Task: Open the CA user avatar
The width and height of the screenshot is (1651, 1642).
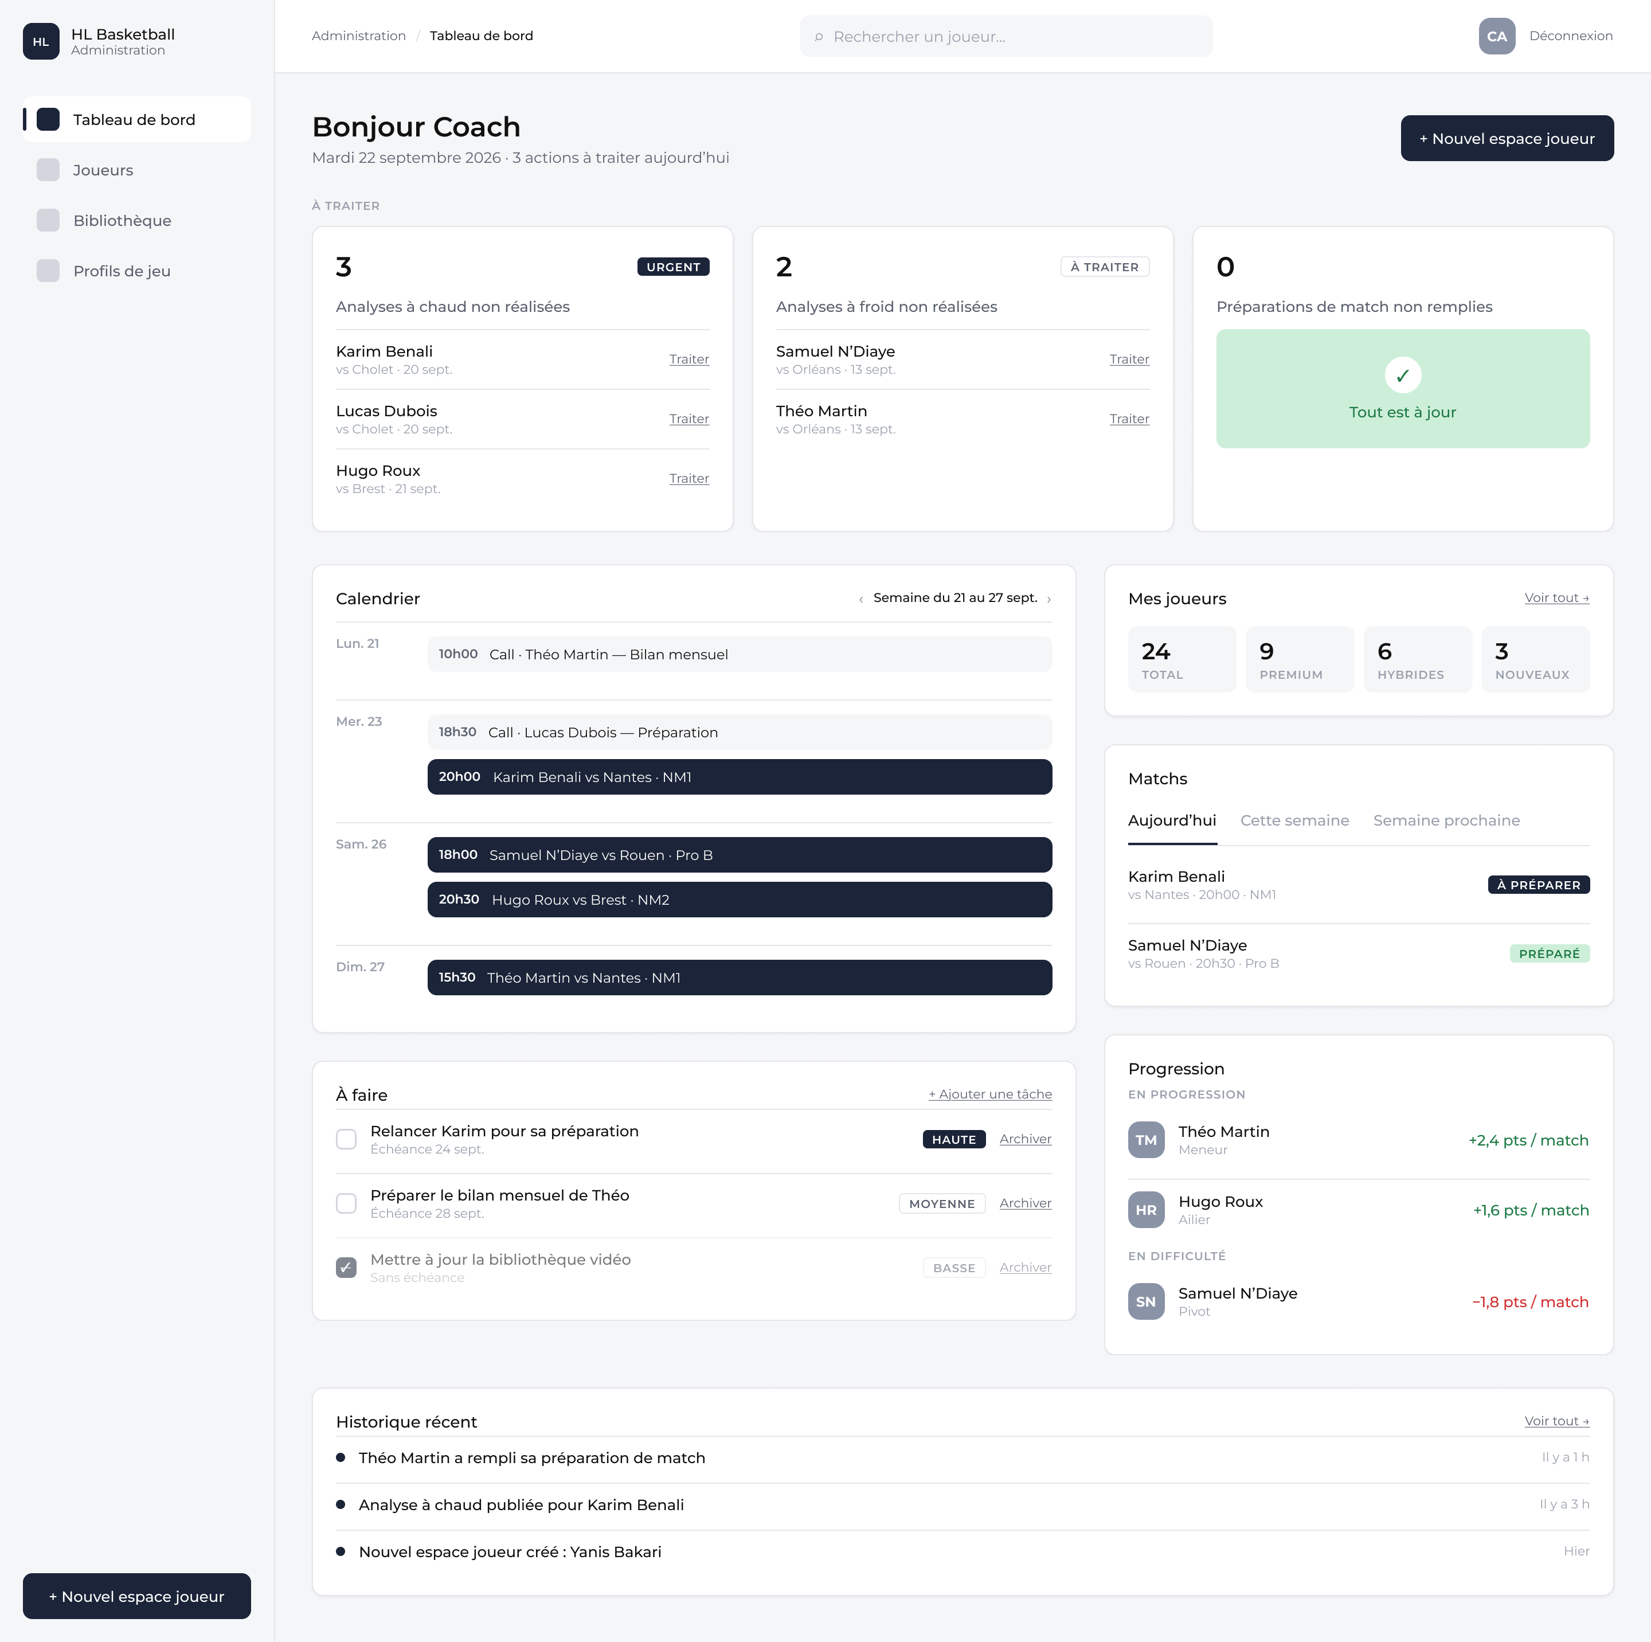Action: click(1497, 36)
